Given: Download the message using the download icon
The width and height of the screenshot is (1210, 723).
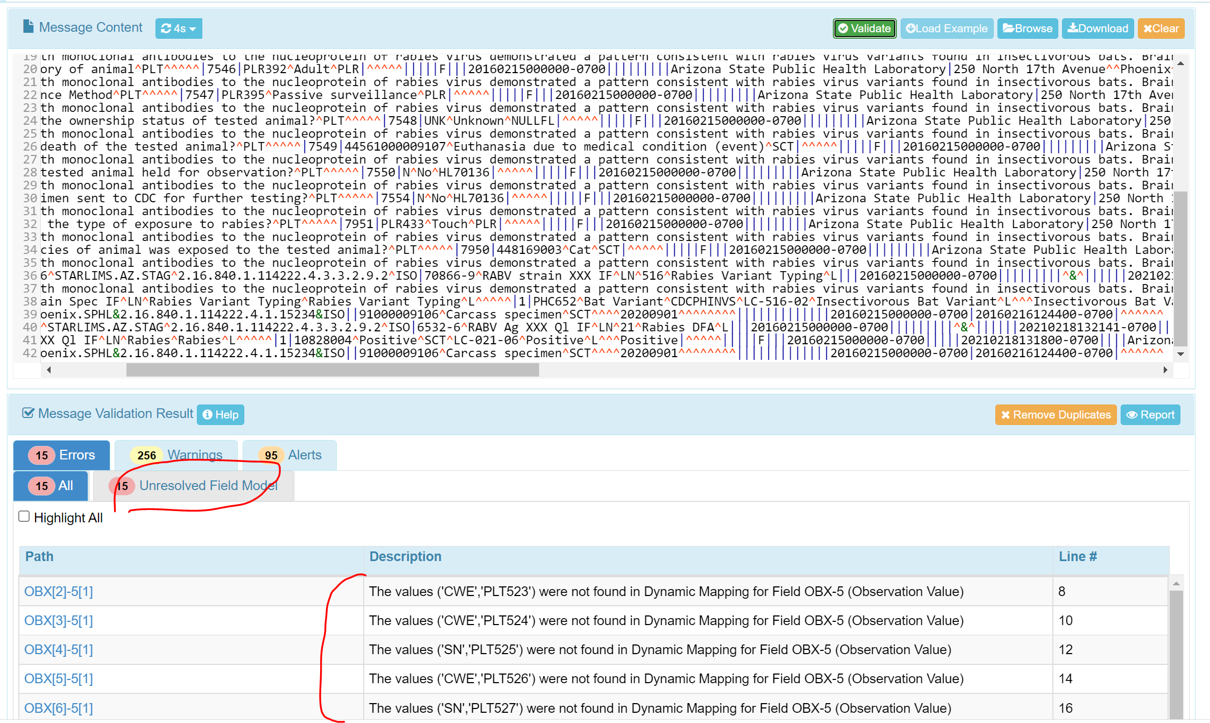Looking at the screenshot, I should pyautogui.click(x=1072, y=29).
